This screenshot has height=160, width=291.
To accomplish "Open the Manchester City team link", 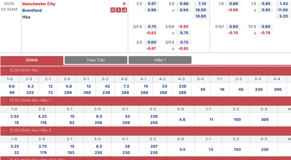I will coord(39,4).
